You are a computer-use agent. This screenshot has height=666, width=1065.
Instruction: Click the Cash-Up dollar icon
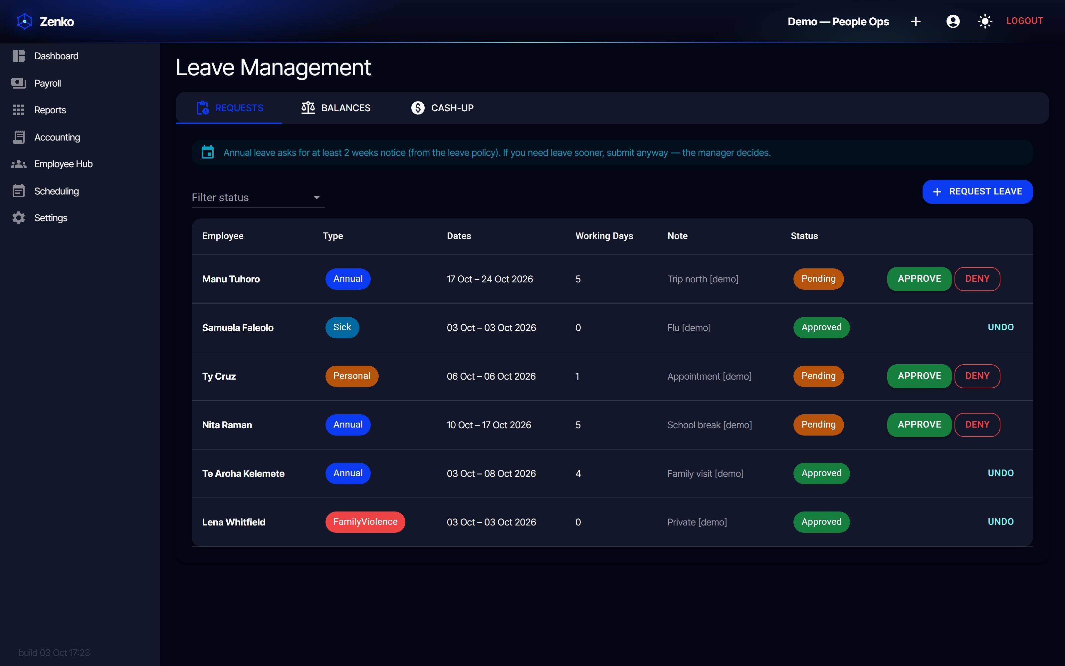[x=418, y=108]
